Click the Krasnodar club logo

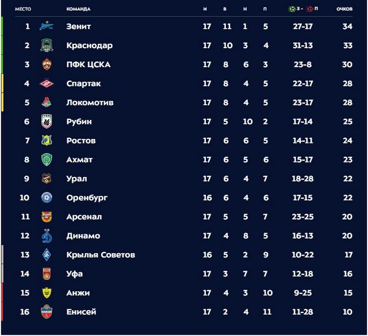47,45
